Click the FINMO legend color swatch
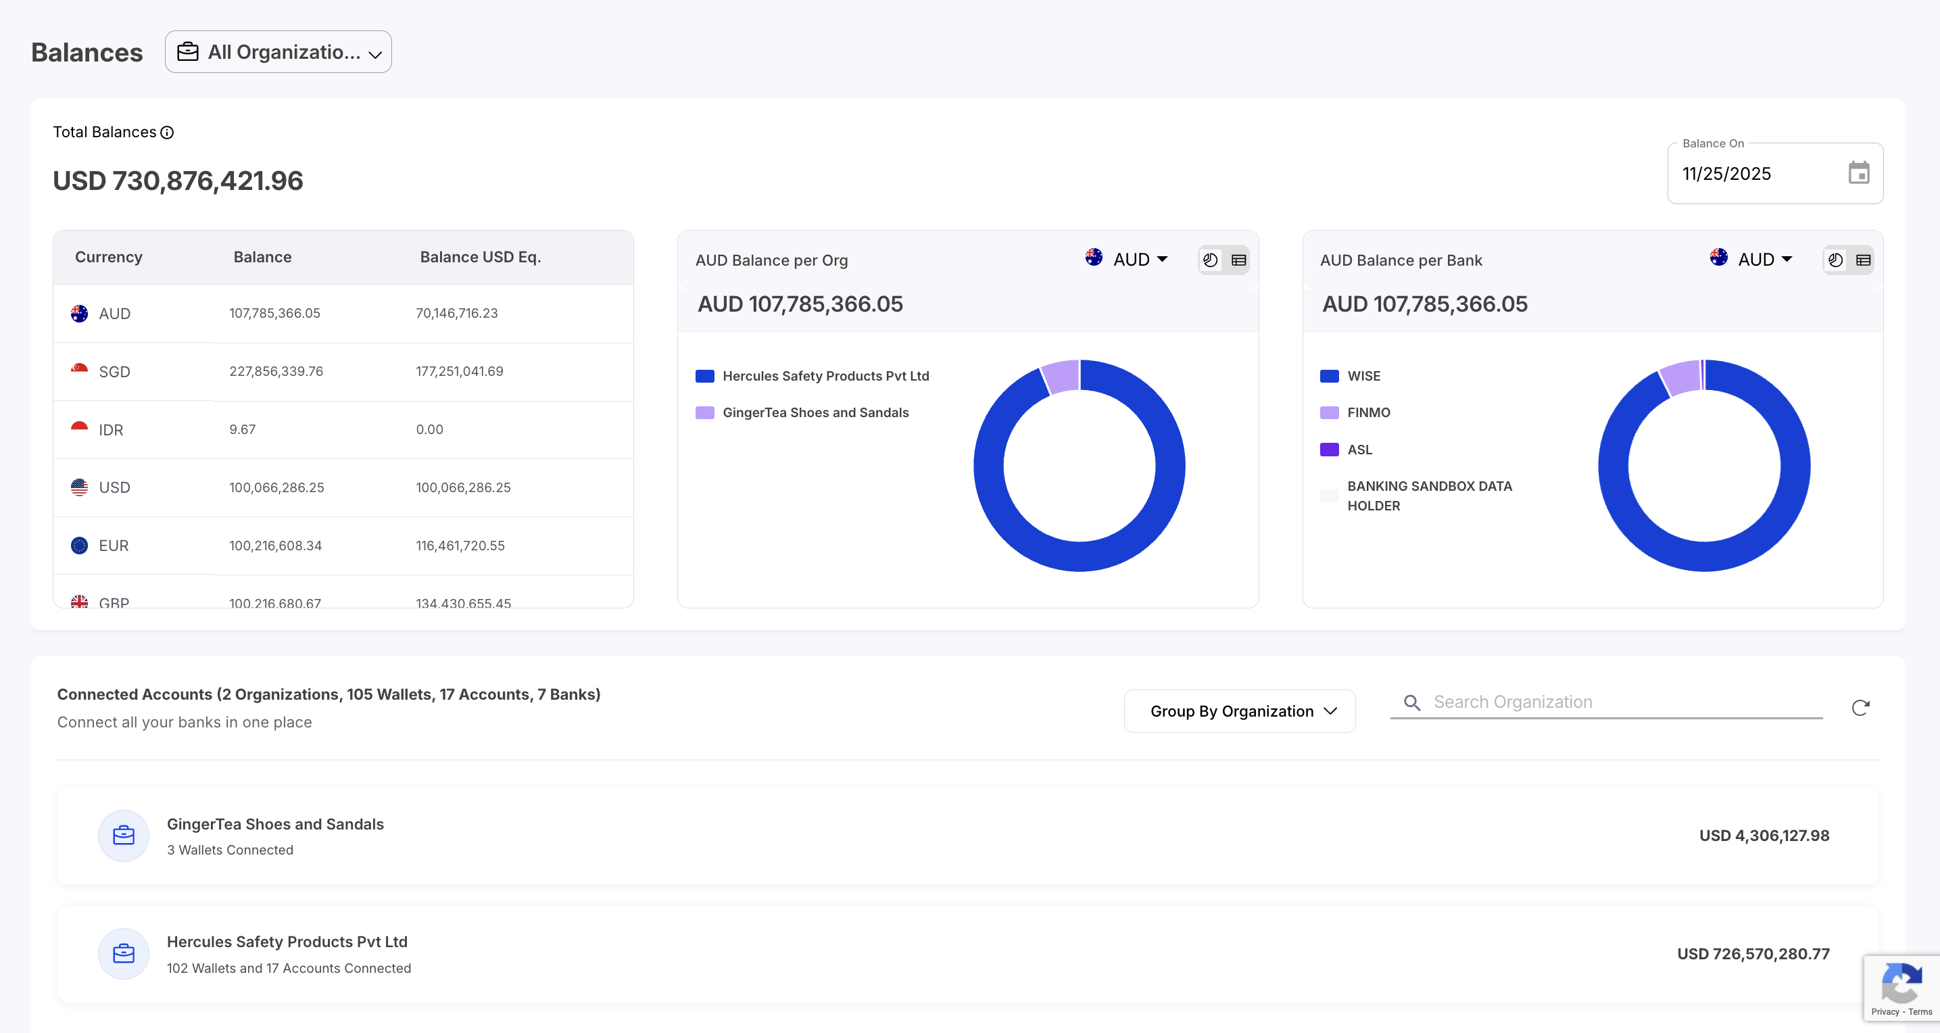This screenshot has height=1033, width=1940. tap(1329, 413)
